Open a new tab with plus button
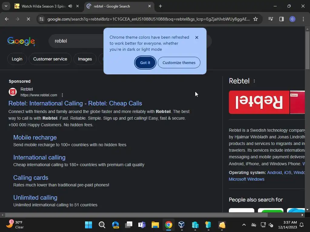This screenshot has width=310, height=232. click(160, 6)
